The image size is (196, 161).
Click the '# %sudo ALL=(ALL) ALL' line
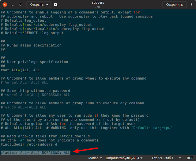coord(24,107)
